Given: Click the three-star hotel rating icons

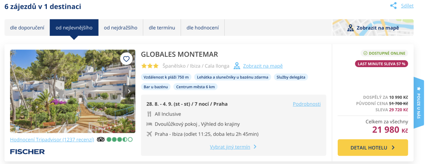Looking at the screenshot, I should coord(150,66).
